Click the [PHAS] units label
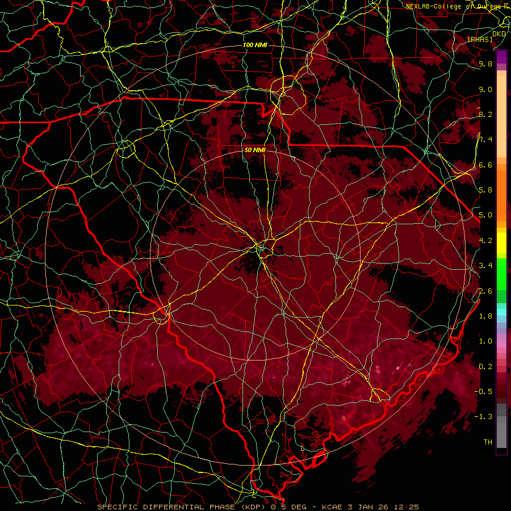Viewport: 511px width, 511px height. (x=480, y=39)
